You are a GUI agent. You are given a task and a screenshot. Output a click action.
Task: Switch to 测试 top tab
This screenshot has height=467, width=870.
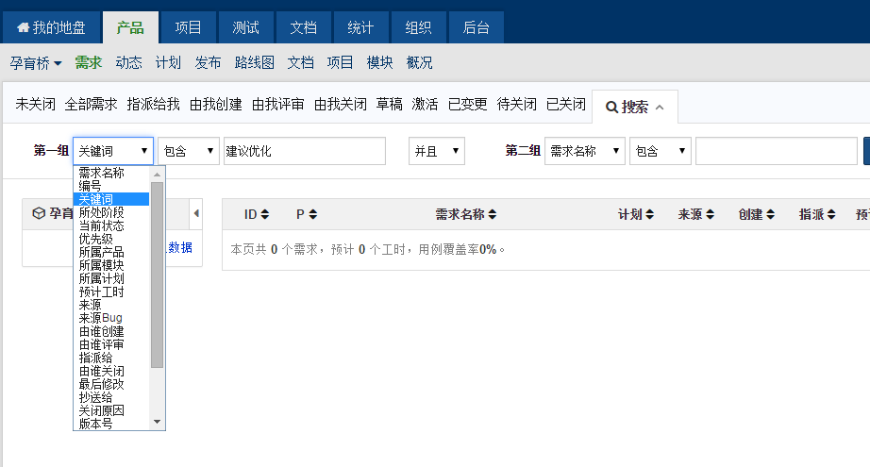coord(245,27)
